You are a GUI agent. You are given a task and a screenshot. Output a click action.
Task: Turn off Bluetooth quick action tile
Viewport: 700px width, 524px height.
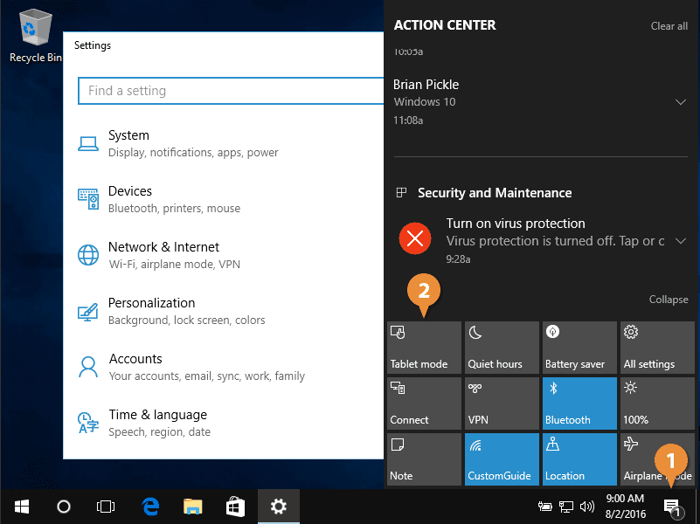coord(579,403)
